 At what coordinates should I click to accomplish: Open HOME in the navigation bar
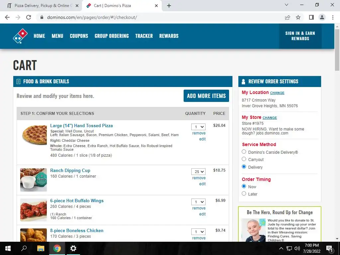coord(39,36)
